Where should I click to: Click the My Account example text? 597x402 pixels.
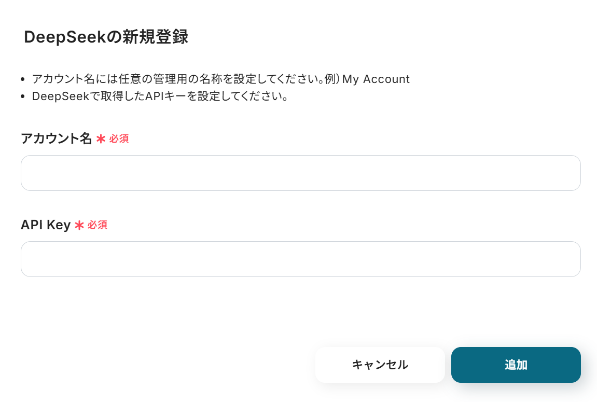click(376, 79)
